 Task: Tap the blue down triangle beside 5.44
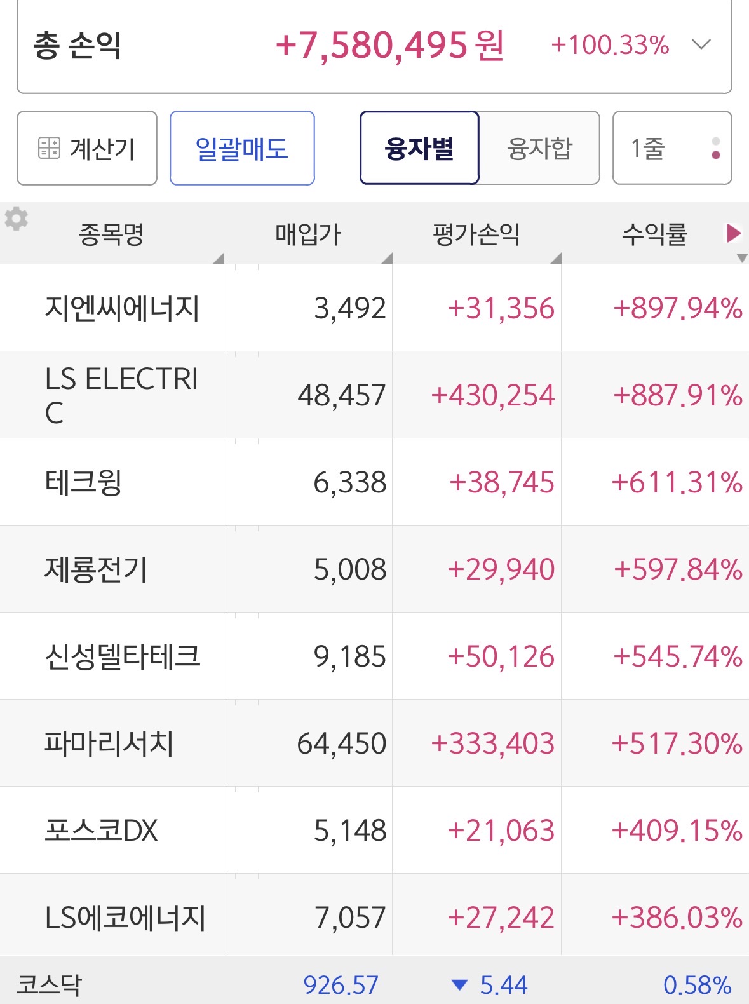coord(459,985)
